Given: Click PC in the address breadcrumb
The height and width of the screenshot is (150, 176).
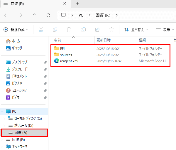Looking at the screenshot, I should [x=81, y=15].
